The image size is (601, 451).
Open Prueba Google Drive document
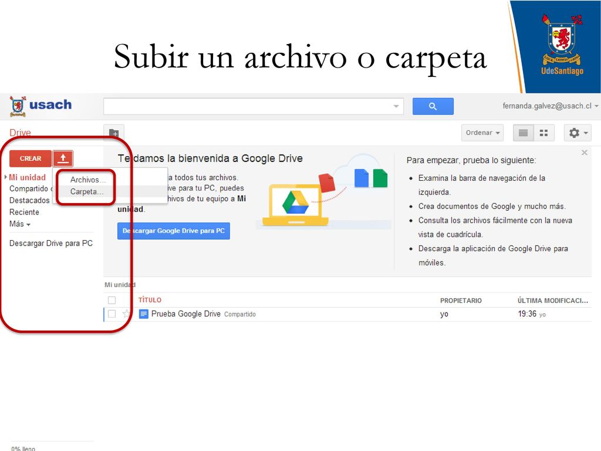[x=186, y=314]
